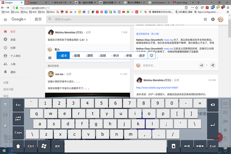Open the Windows Start button

(x=4, y=151)
